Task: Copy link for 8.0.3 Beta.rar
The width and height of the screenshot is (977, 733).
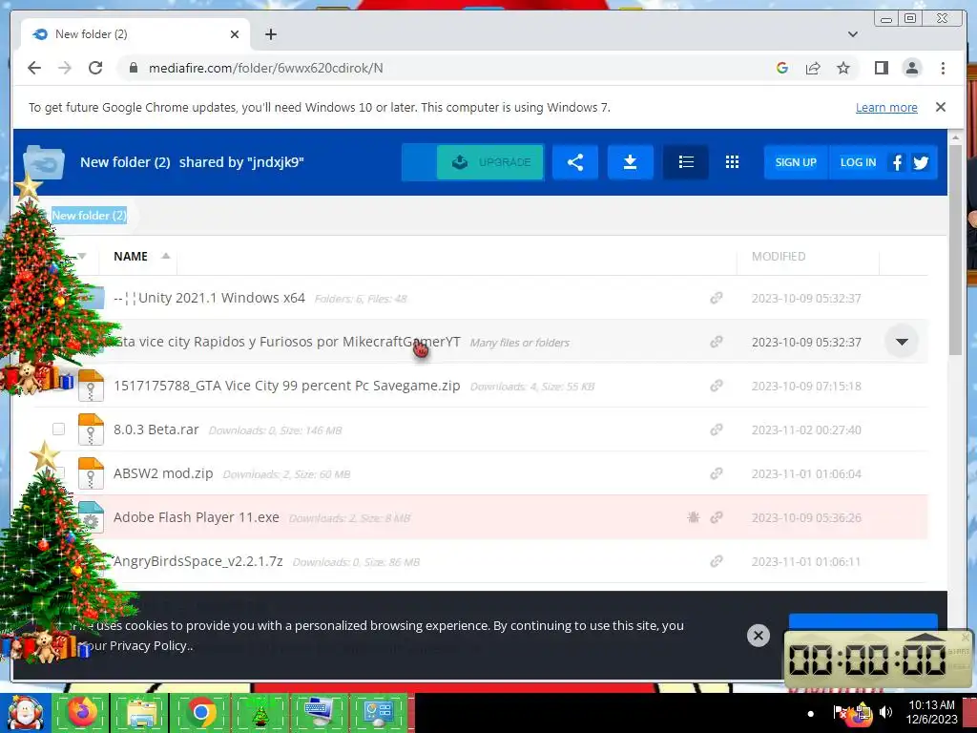Action: [717, 429]
